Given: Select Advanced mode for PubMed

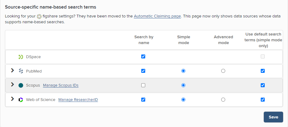Looking at the screenshot, I should click(x=223, y=71).
